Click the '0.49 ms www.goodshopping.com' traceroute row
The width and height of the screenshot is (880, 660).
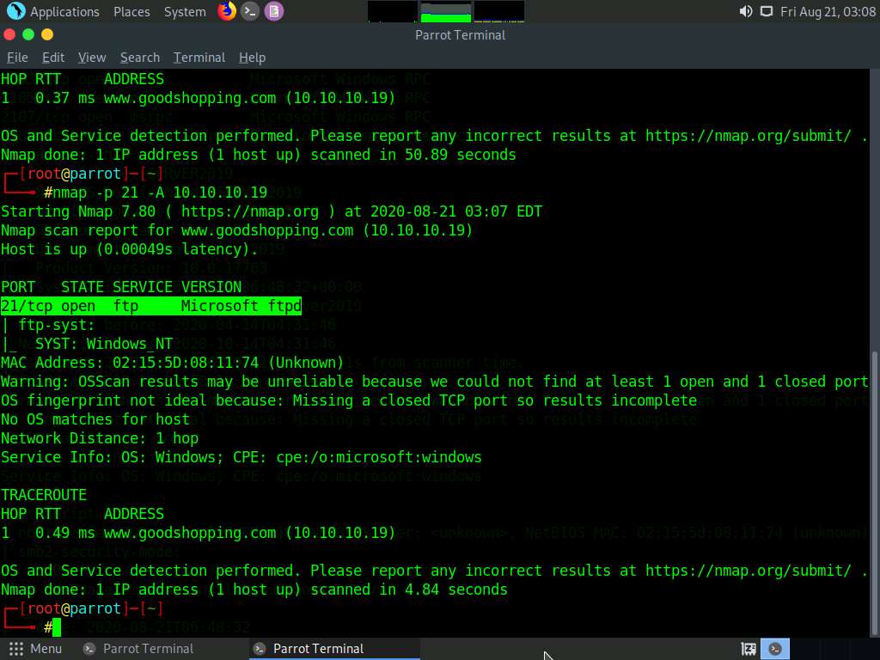point(199,533)
